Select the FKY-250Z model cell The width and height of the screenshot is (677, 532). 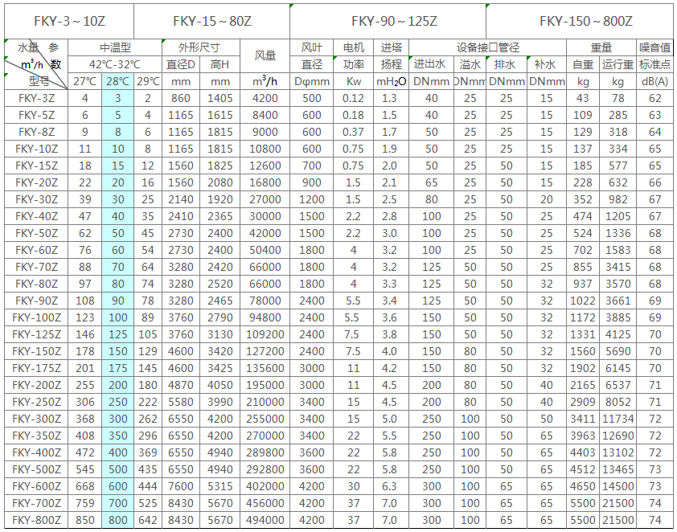click(x=36, y=402)
